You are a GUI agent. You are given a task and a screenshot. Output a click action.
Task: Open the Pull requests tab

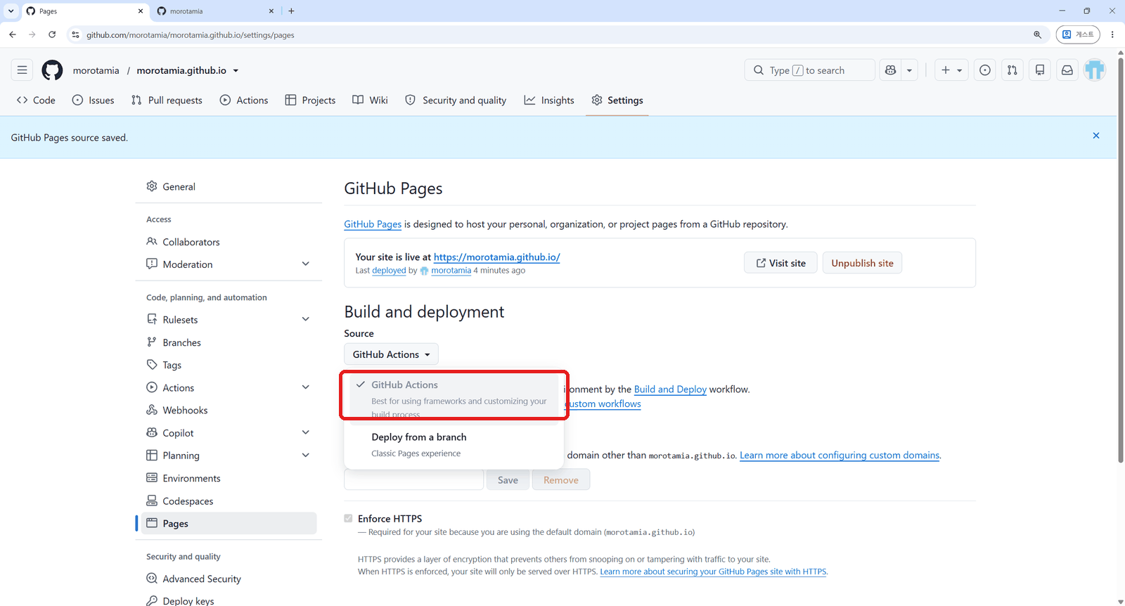pyautogui.click(x=167, y=100)
